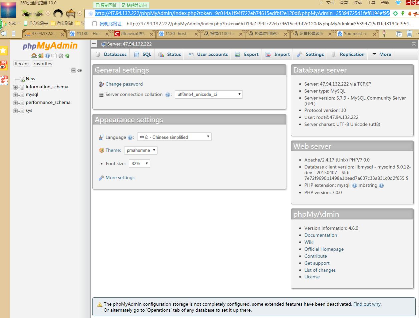
Task: Click the chain link icon in navigation panel
Action: tap(80, 70)
